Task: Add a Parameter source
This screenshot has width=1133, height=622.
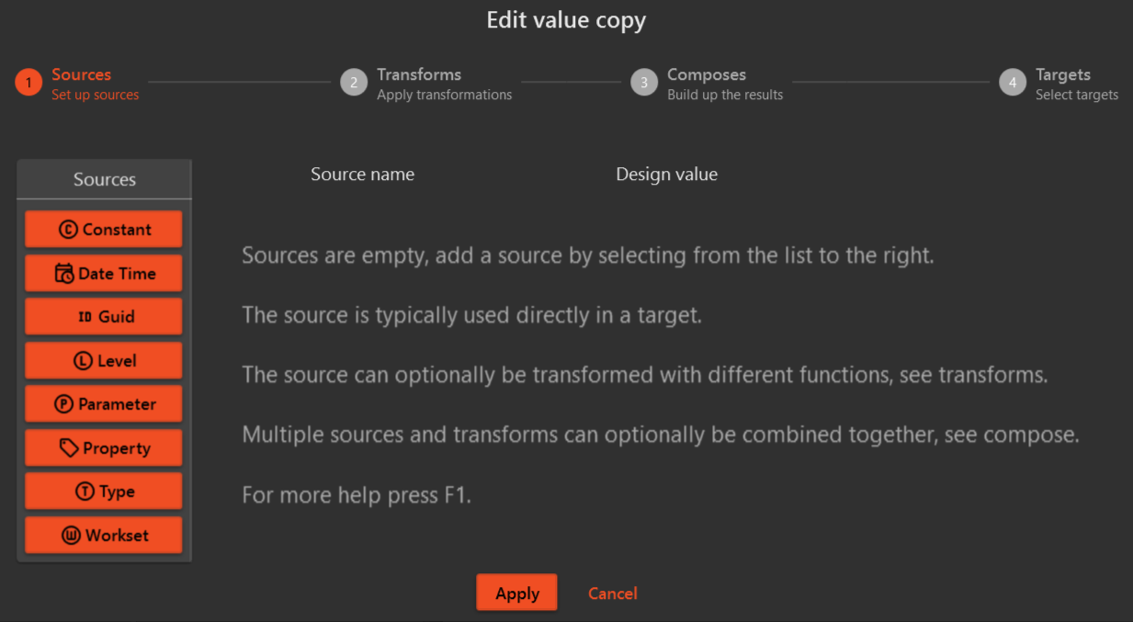Action: 103,403
